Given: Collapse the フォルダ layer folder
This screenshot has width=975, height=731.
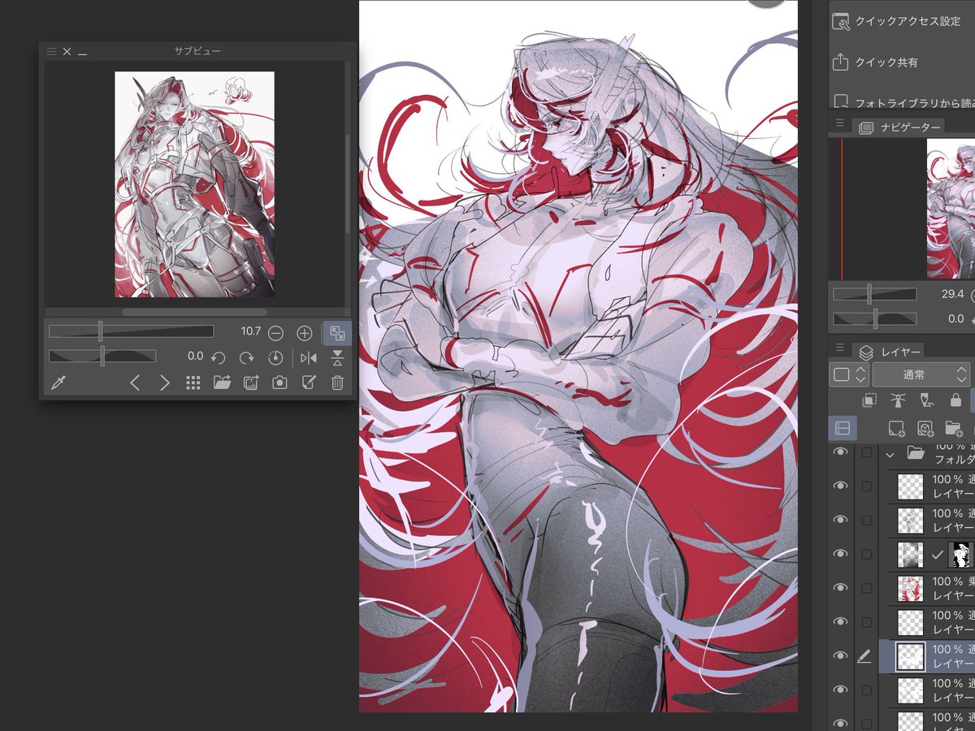Looking at the screenshot, I should point(890,453).
